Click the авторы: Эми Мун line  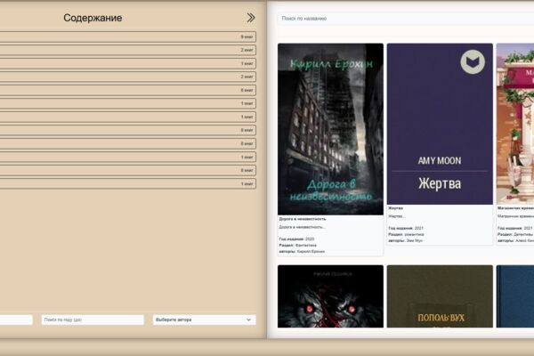coord(405,240)
